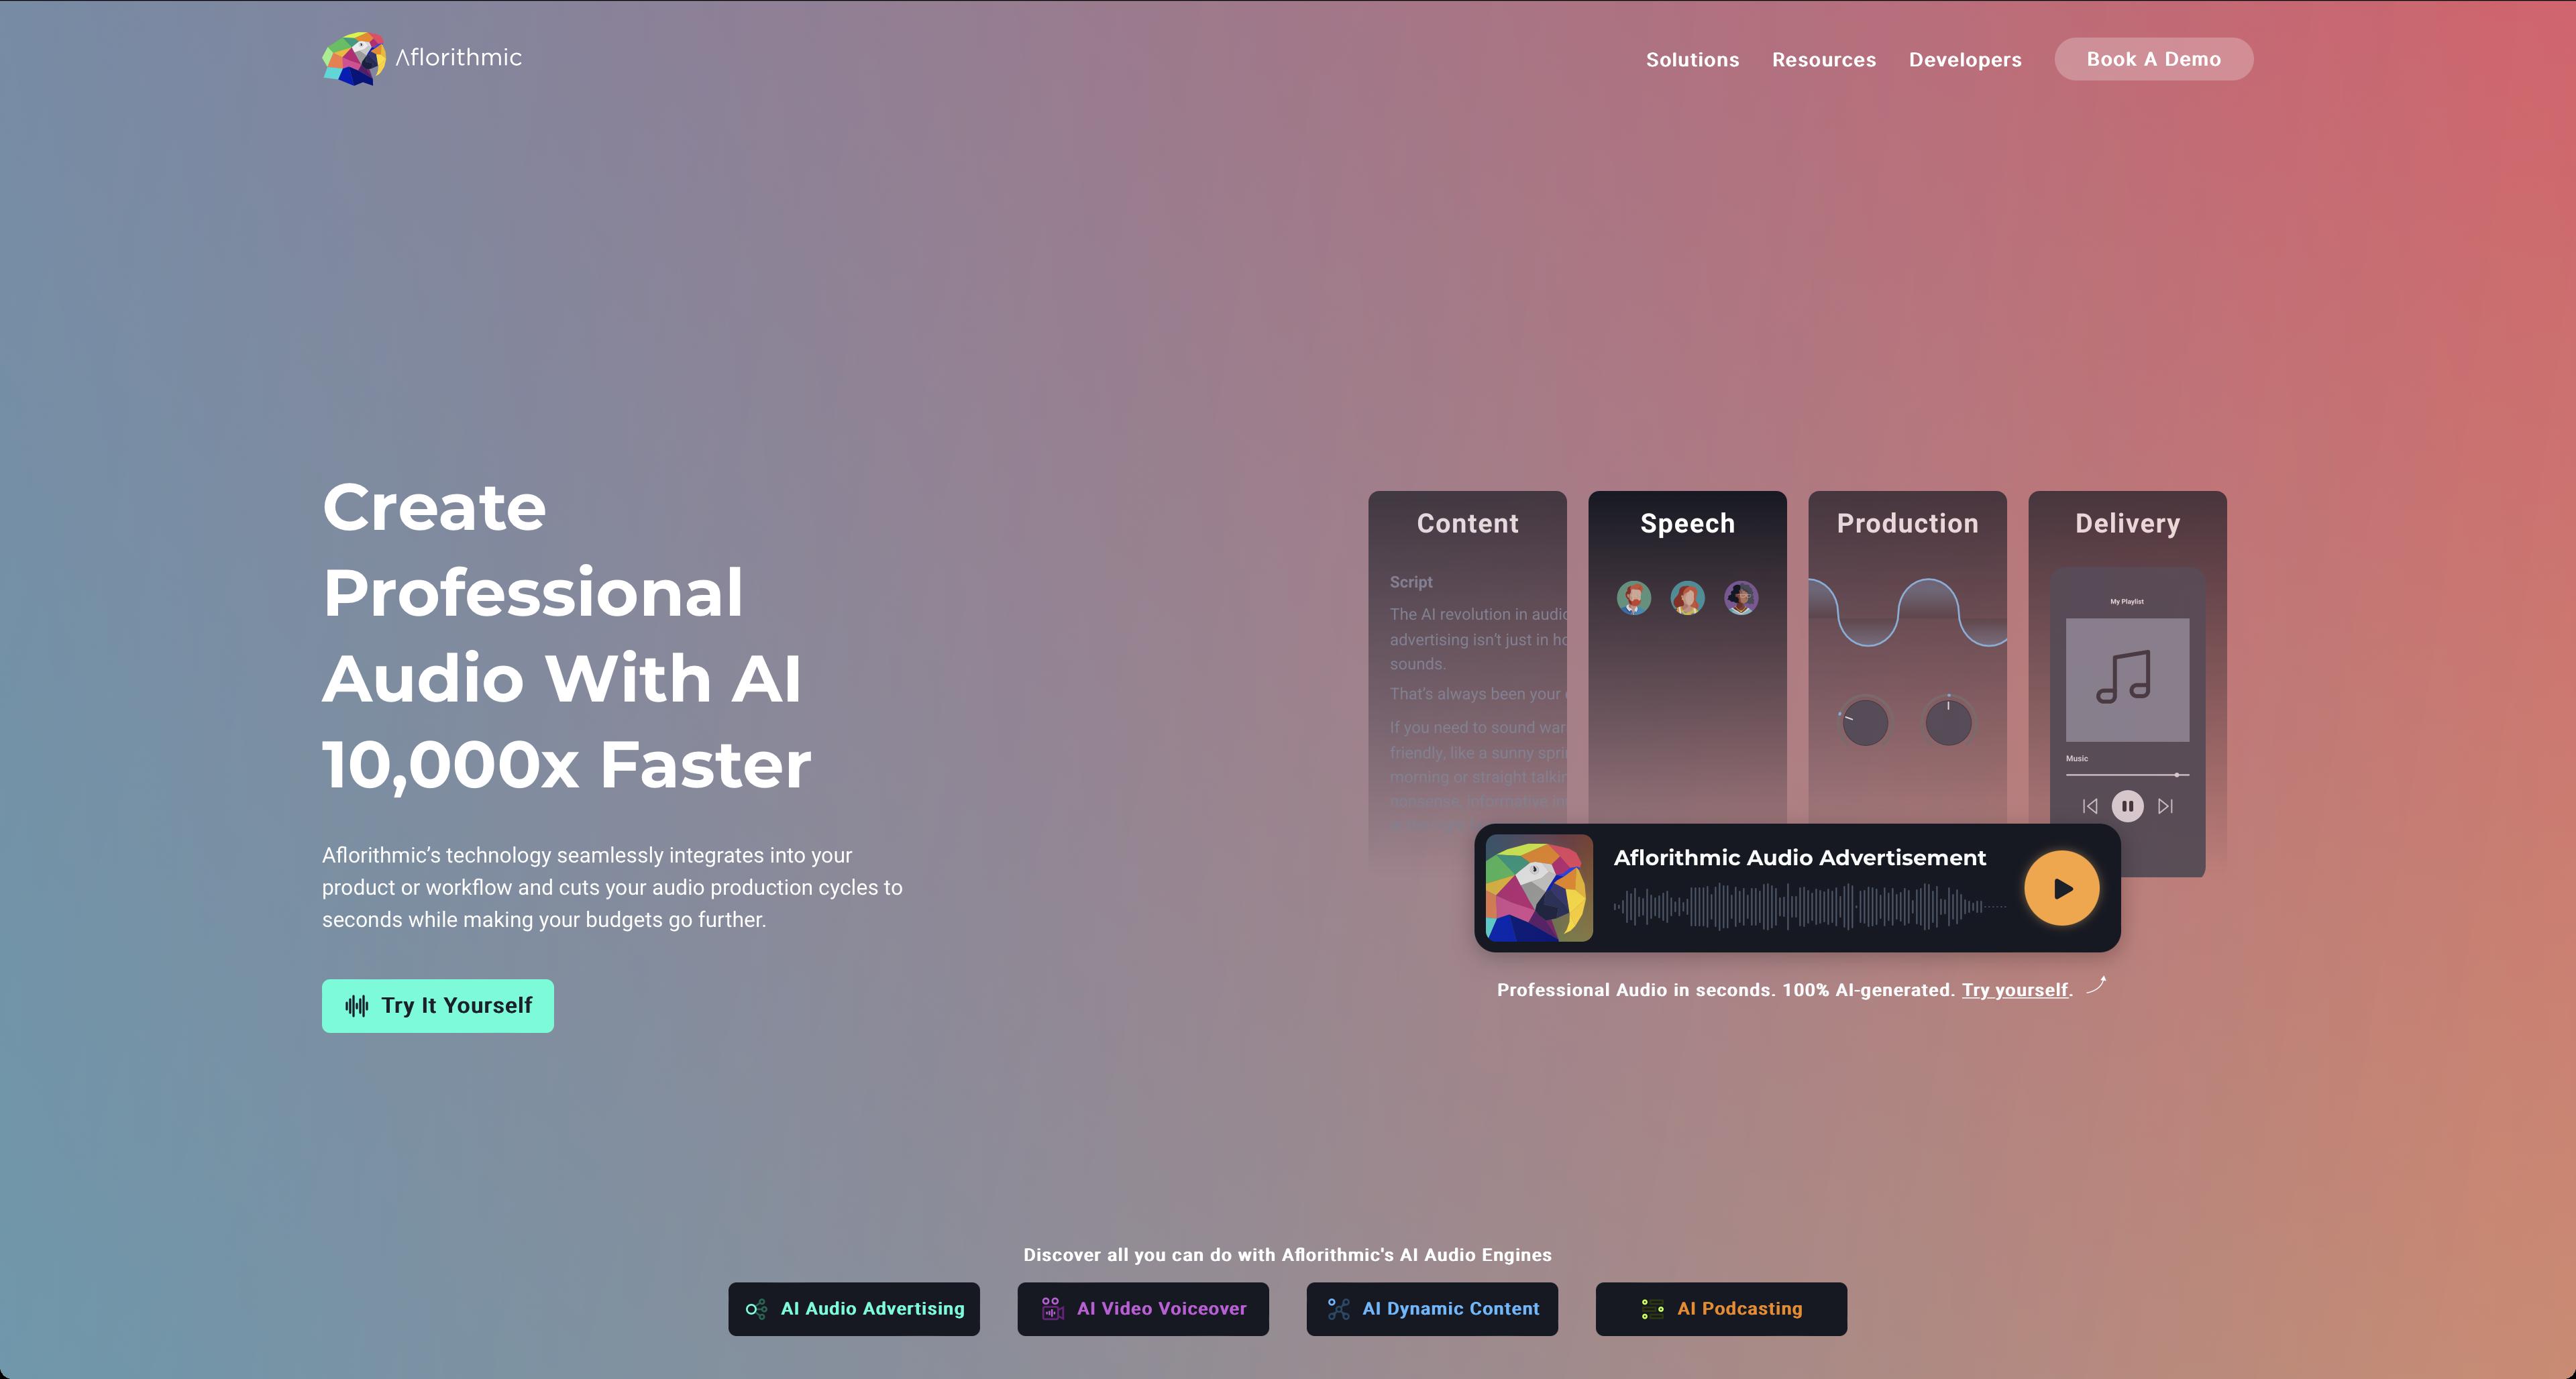The width and height of the screenshot is (2576, 1379).
Task: Click the Aflorithmic parrot logo
Action: 354,58
